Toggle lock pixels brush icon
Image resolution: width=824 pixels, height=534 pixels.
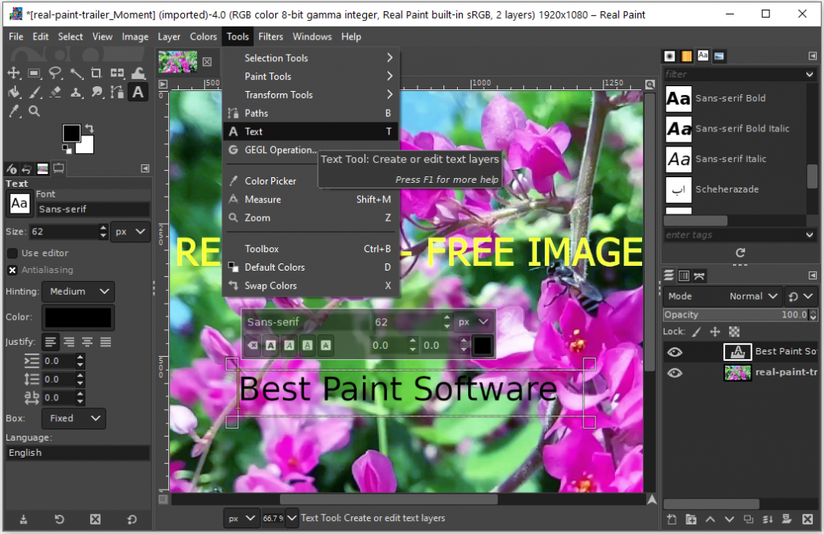pyautogui.click(x=696, y=332)
